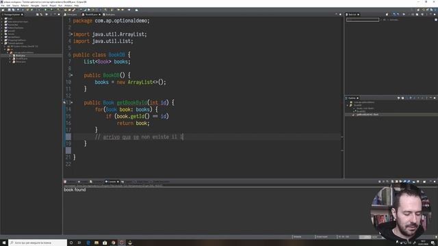Select the src folder in Package Explorer
The width and height of the screenshot is (438, 246).
click(x=10, y=49)
